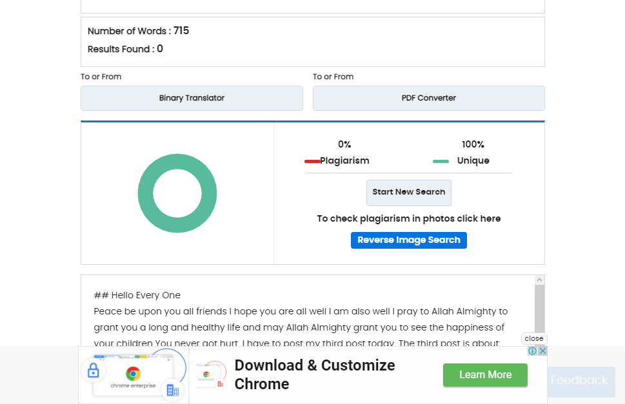The width and height of the screenshot is (625, 404).
Task: Click the line starting 'Peace be upon you all friends'
Action: pos(301,311)
